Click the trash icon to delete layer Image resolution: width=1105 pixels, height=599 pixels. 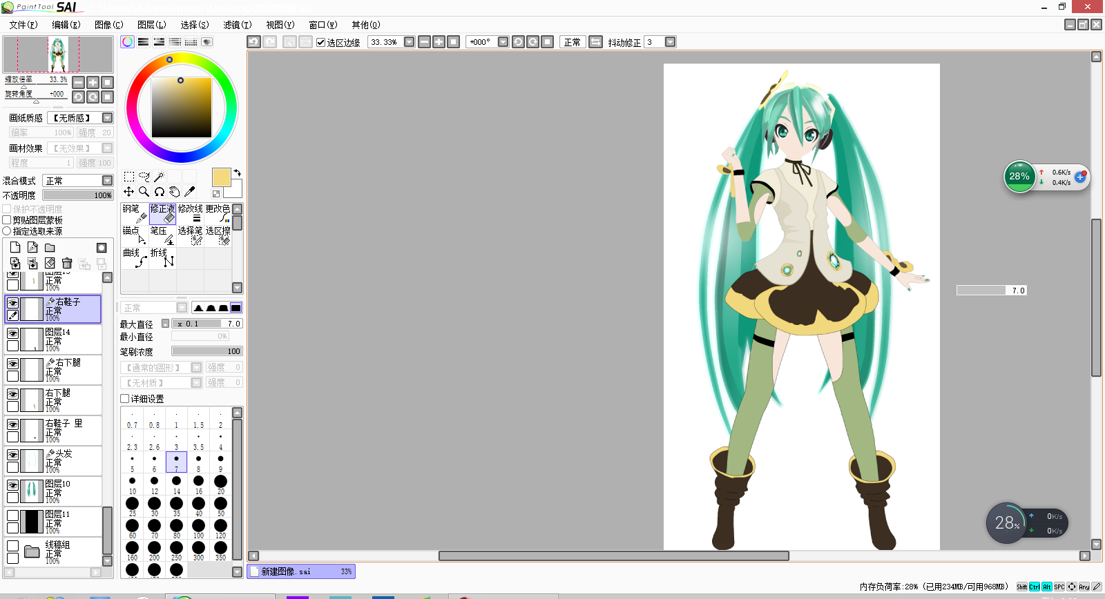click(x=67, y=263)
